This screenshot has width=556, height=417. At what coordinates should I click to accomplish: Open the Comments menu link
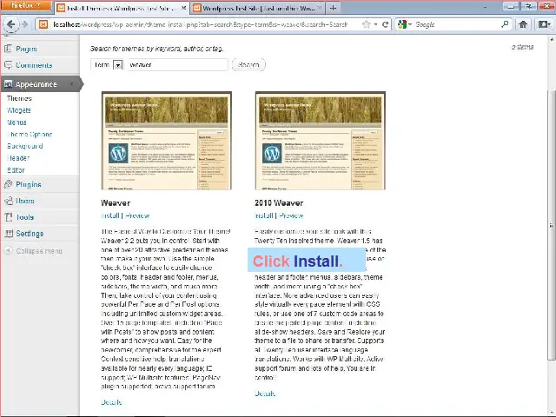click(x=34, y=65)
